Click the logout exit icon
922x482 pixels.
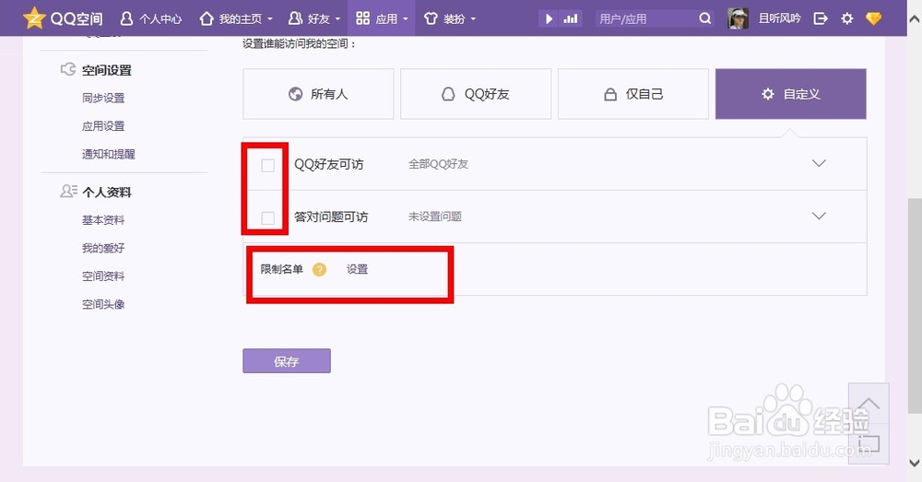(821, 18)
